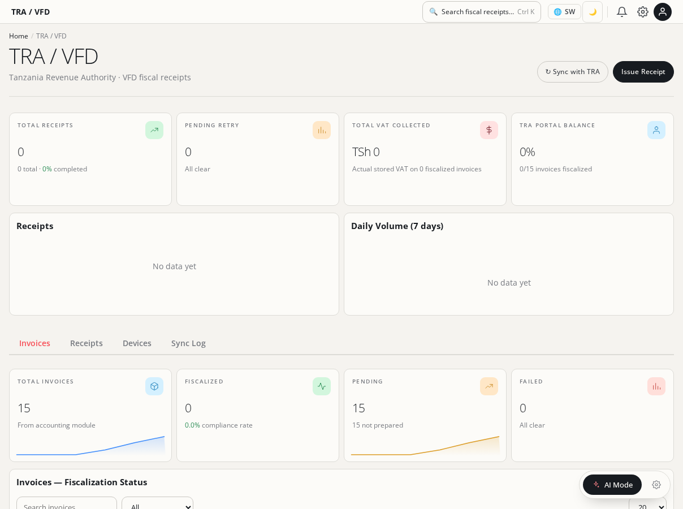Click the Failed bar chart icon

point(656,386)
